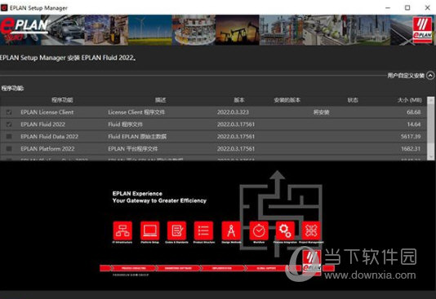Click the program list vertical scrollbar track
This screenshot has height=299, width=436.
tap(431, 129)
